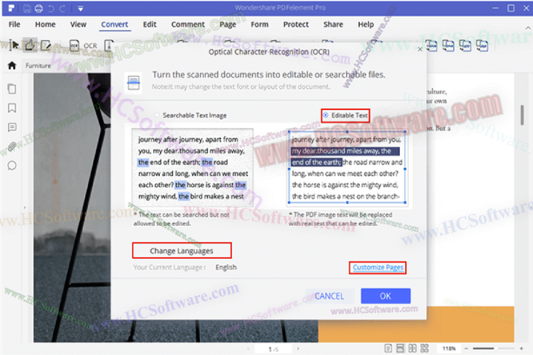Open the Search panel in sidebar

coord(12,166)
